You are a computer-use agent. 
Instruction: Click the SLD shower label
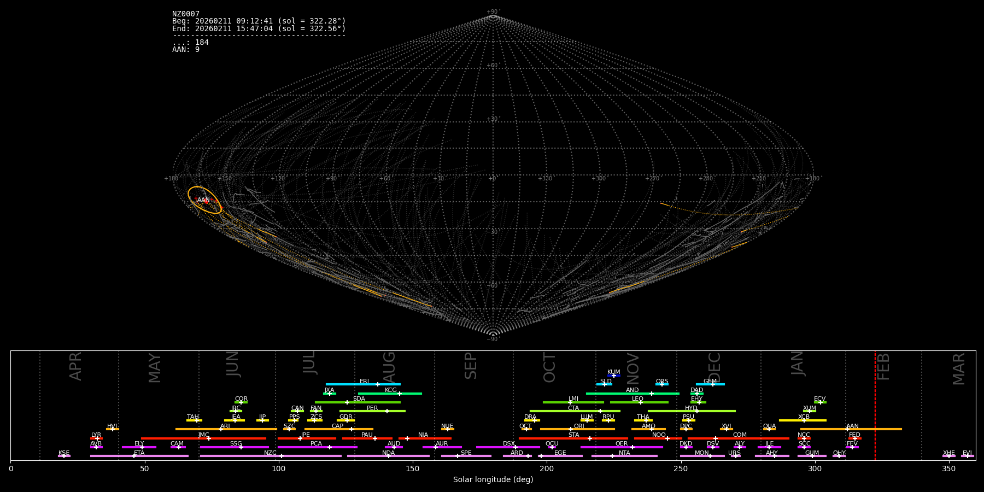point(606,382)
